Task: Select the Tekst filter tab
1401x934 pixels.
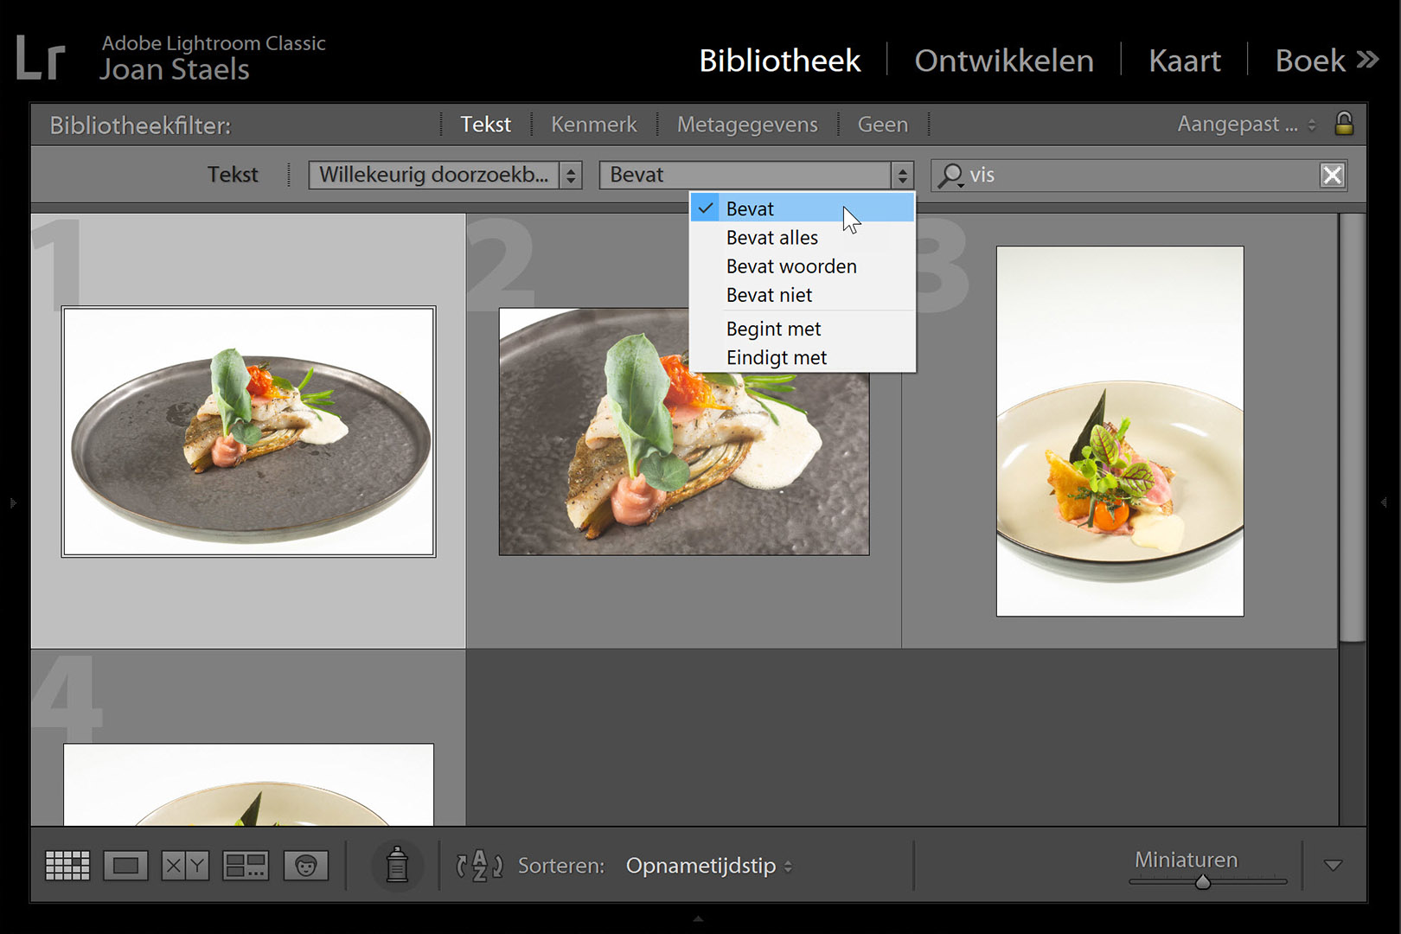Action: 485,125
